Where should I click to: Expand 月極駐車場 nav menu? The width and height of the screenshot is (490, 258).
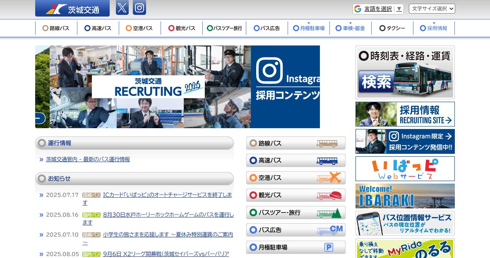coord(309,28)
